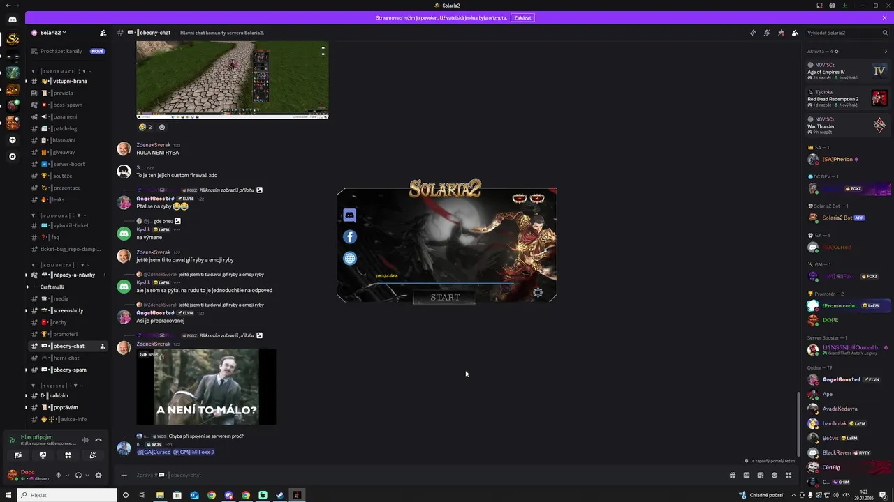Open GIF picker in message bar

click(x=747, y=475)
